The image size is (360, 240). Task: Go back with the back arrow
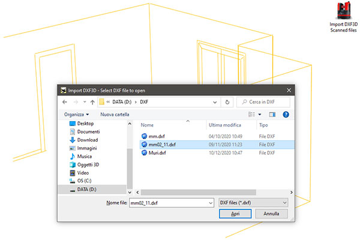pyautogui.click(x=65, y=102)
